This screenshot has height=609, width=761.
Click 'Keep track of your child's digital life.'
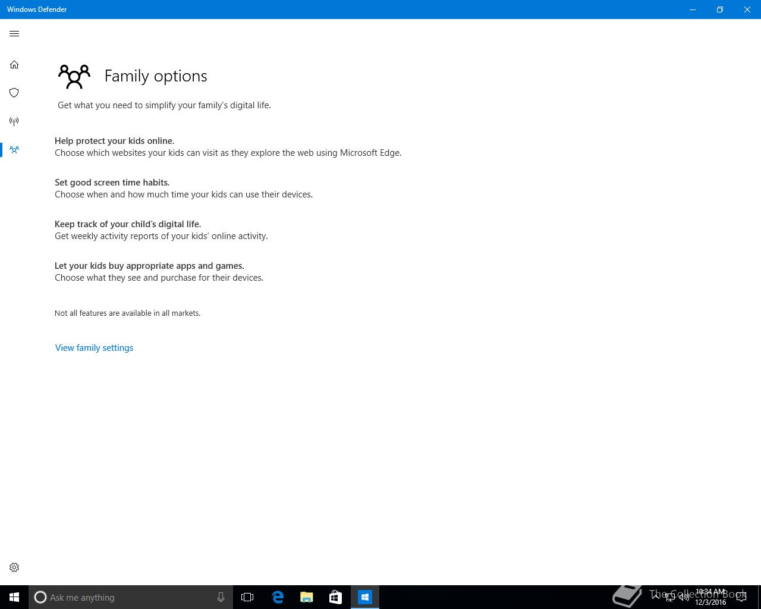(128, 224)
